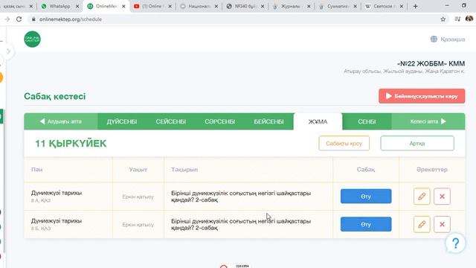Open the Chrome profile avatar

[469, 19]
